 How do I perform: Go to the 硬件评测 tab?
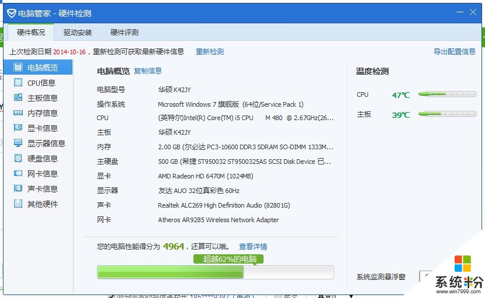[124, 33]
